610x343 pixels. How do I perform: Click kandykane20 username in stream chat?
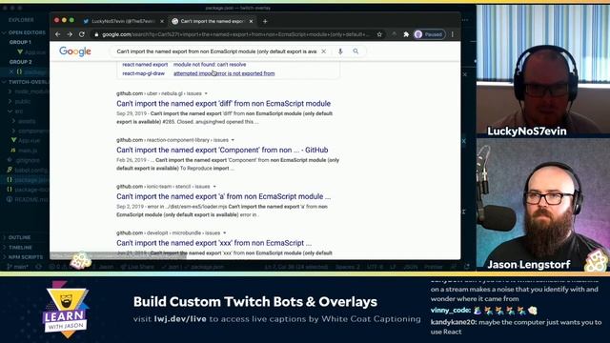coord(454,322)
